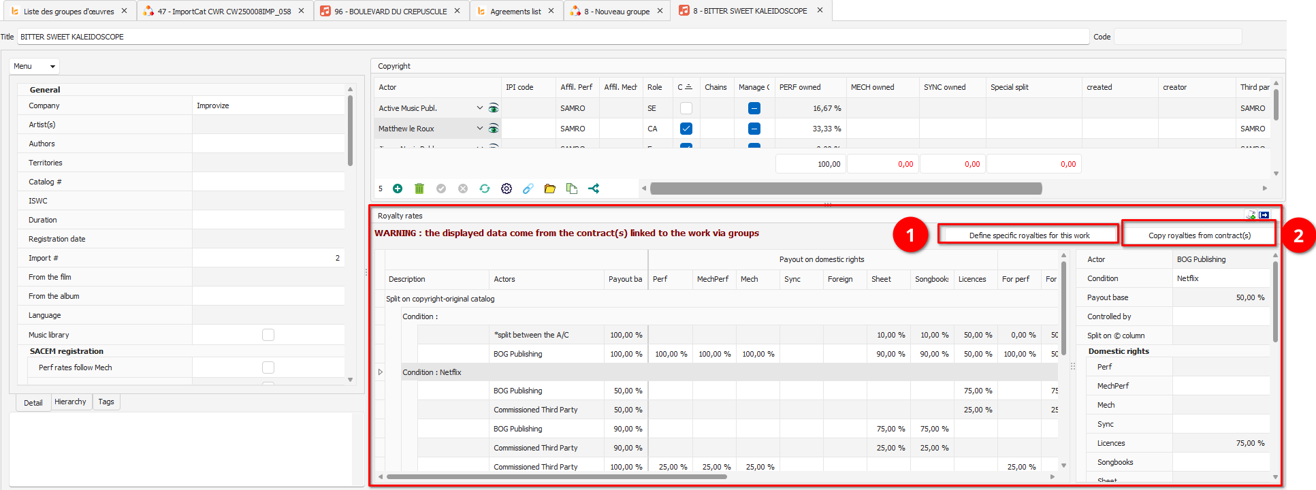The width and height of the screenshot is (1316, 490).
Task: Click Copy royalties from contract(s) button
Action: pos(1199,235)
